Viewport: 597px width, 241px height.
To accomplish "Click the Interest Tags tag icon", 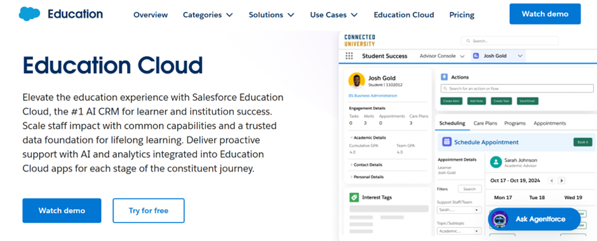I will pos(354,197).
